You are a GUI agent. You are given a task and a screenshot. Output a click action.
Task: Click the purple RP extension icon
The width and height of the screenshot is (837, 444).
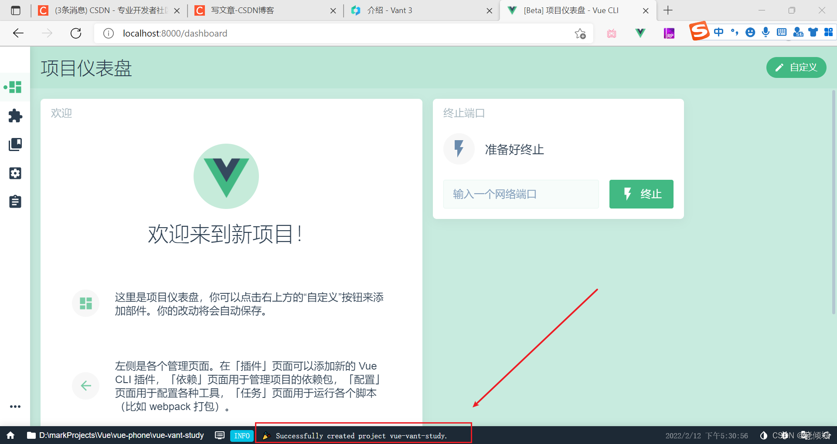[x=669, y=34]
